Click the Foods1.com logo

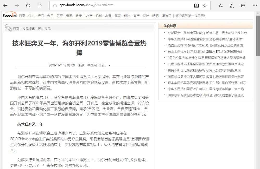[10, 15]
